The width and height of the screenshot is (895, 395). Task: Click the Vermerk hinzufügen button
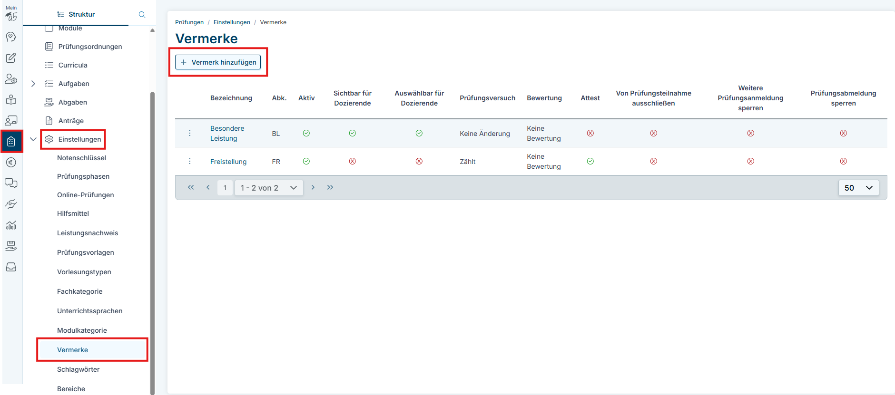tap(218, 62)
